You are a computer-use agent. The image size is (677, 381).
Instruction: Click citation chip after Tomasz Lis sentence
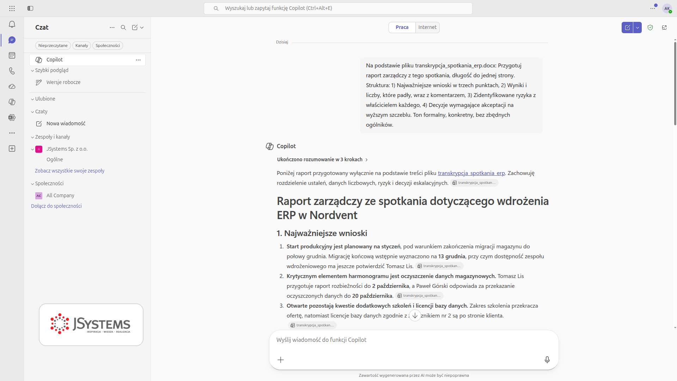click(439, 266)
